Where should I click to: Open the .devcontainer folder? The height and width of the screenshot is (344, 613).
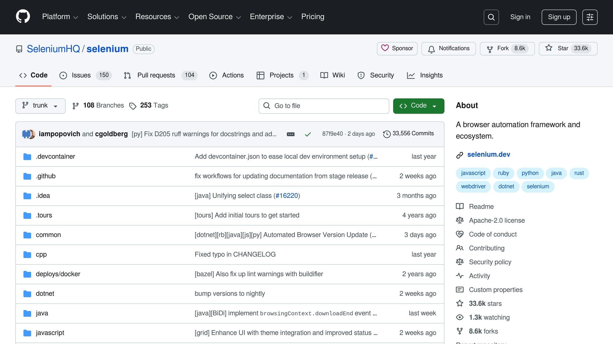click(55, 156)
